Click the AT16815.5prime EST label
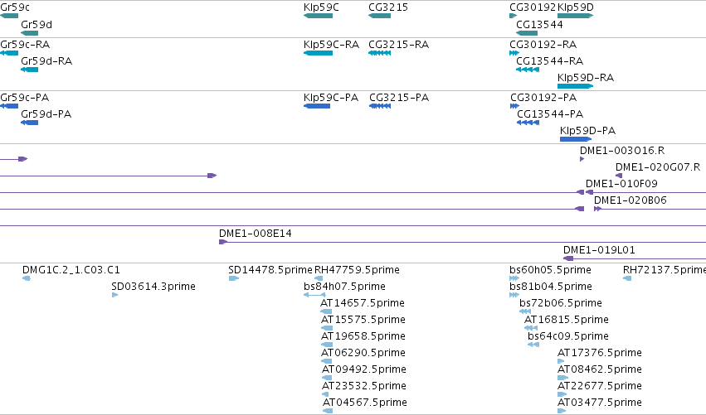Screen dimensions: 706x415 [x=567, y=320]
